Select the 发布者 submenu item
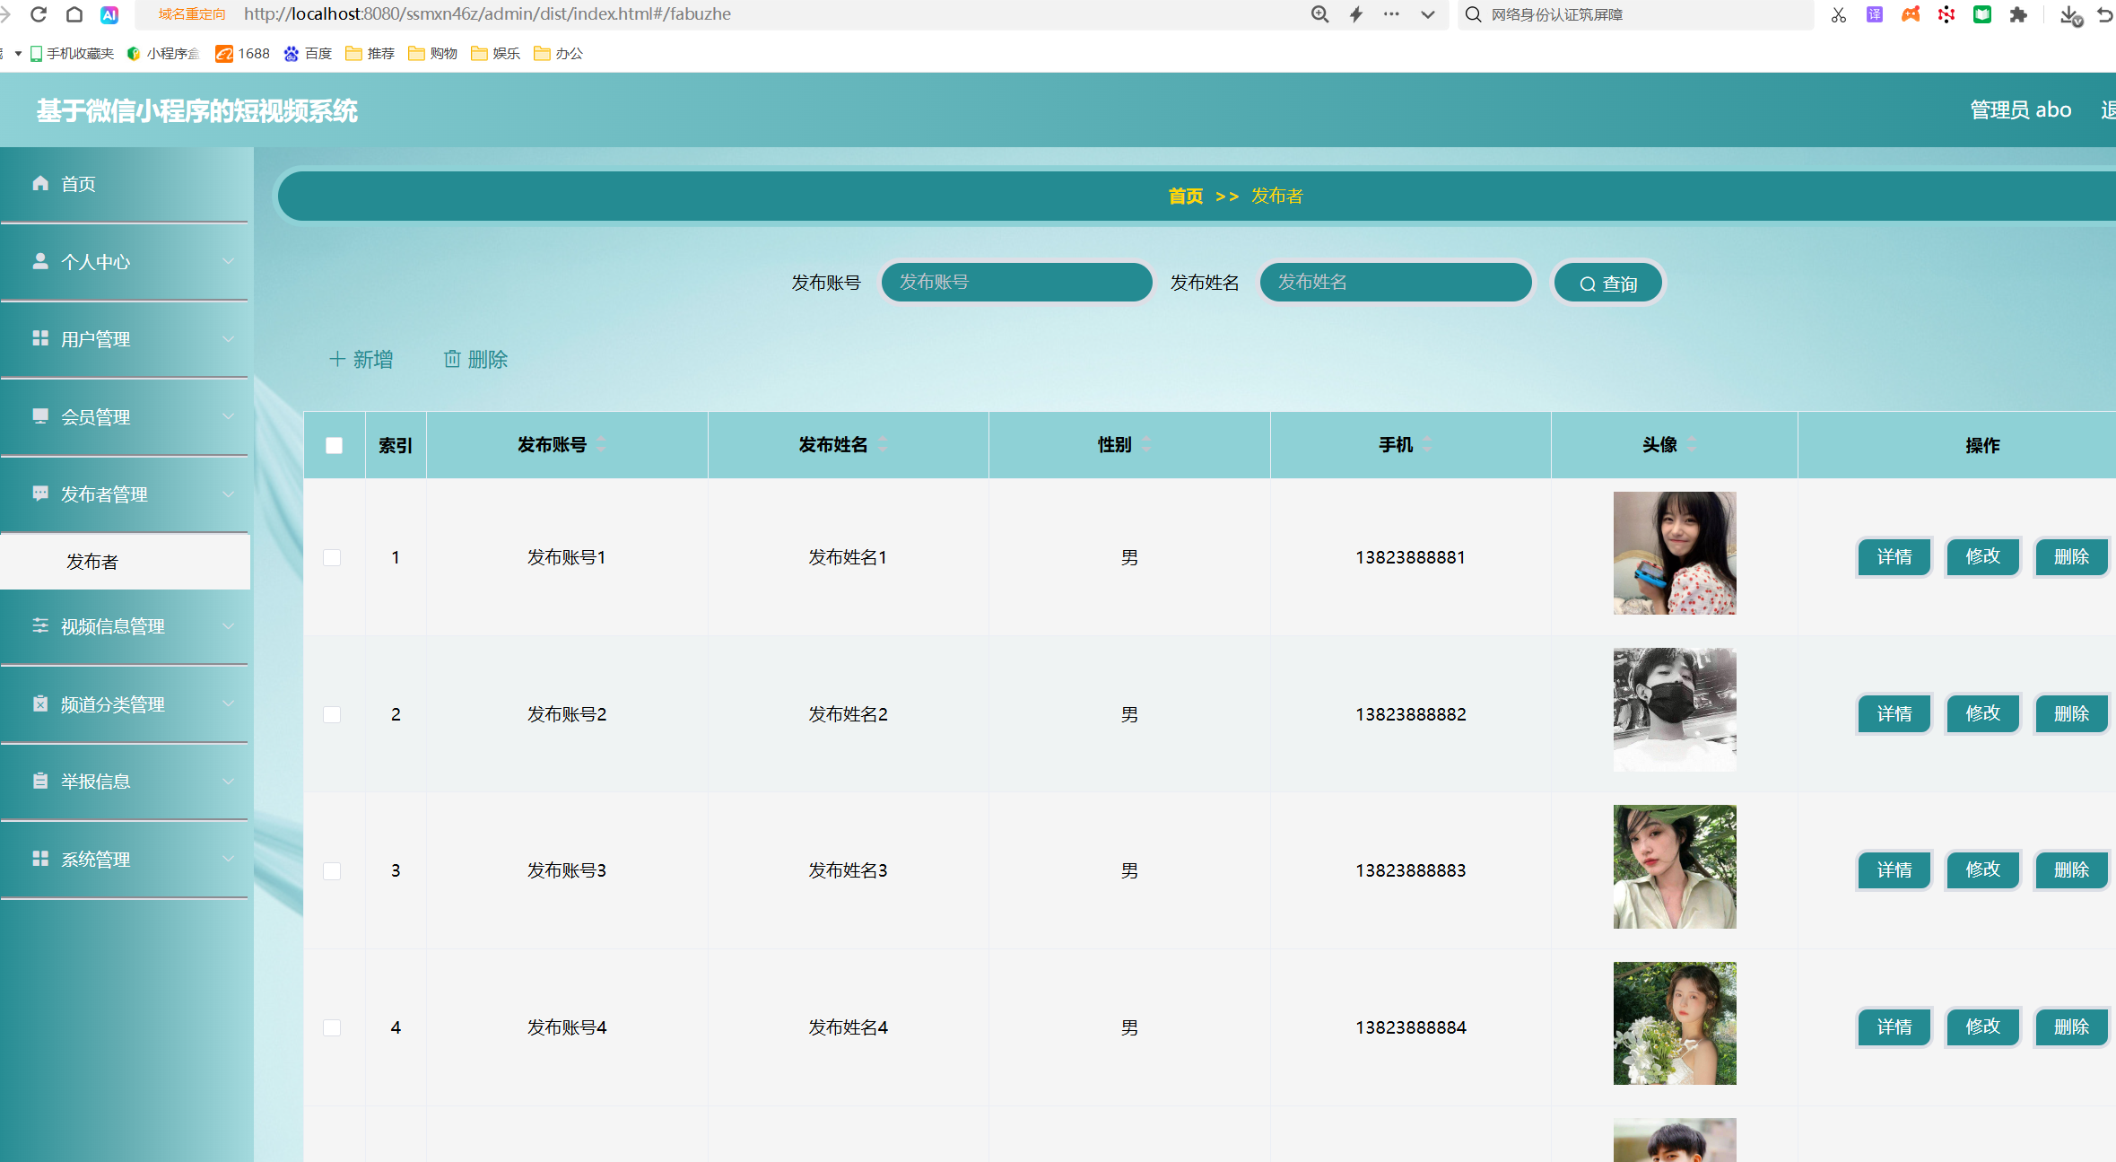This screenshot has height=1162, width=2116. [125, 562]
